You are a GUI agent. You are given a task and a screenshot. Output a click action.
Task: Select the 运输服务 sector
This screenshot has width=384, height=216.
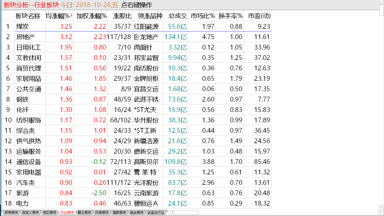(29, 151)
